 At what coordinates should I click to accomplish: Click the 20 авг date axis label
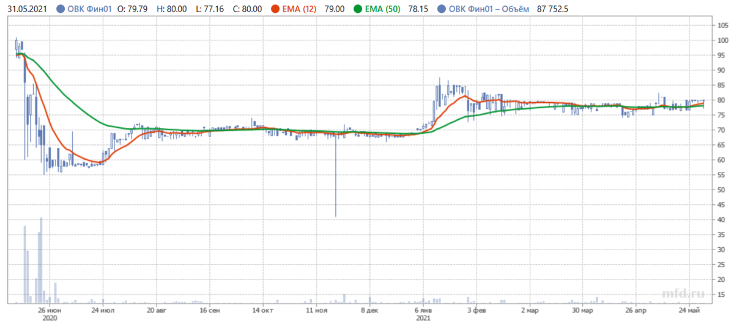(x=155, y=311)
